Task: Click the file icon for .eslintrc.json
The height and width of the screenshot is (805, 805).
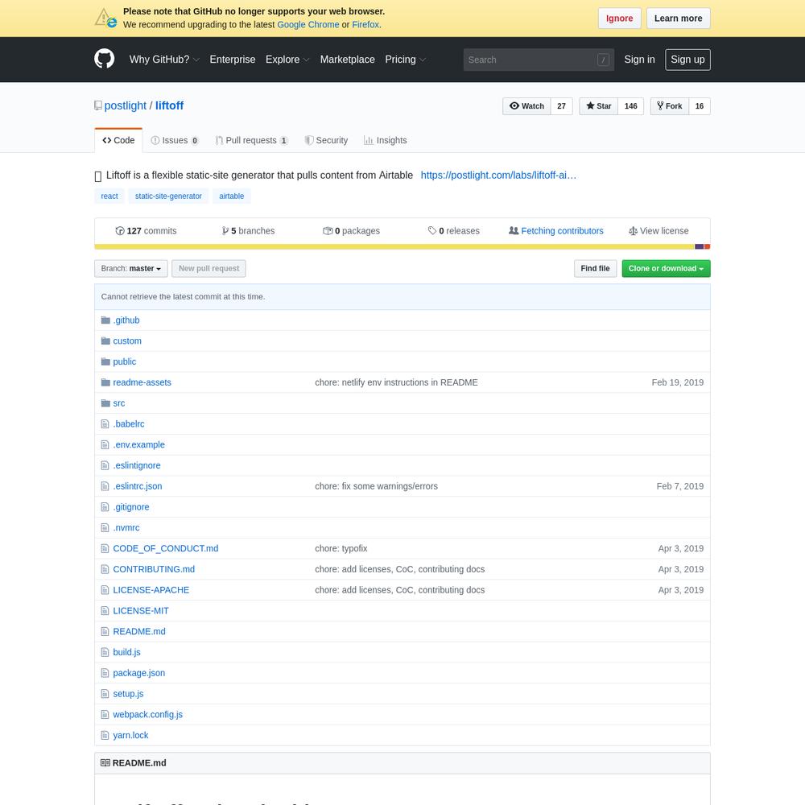Action: click(105, 486)
